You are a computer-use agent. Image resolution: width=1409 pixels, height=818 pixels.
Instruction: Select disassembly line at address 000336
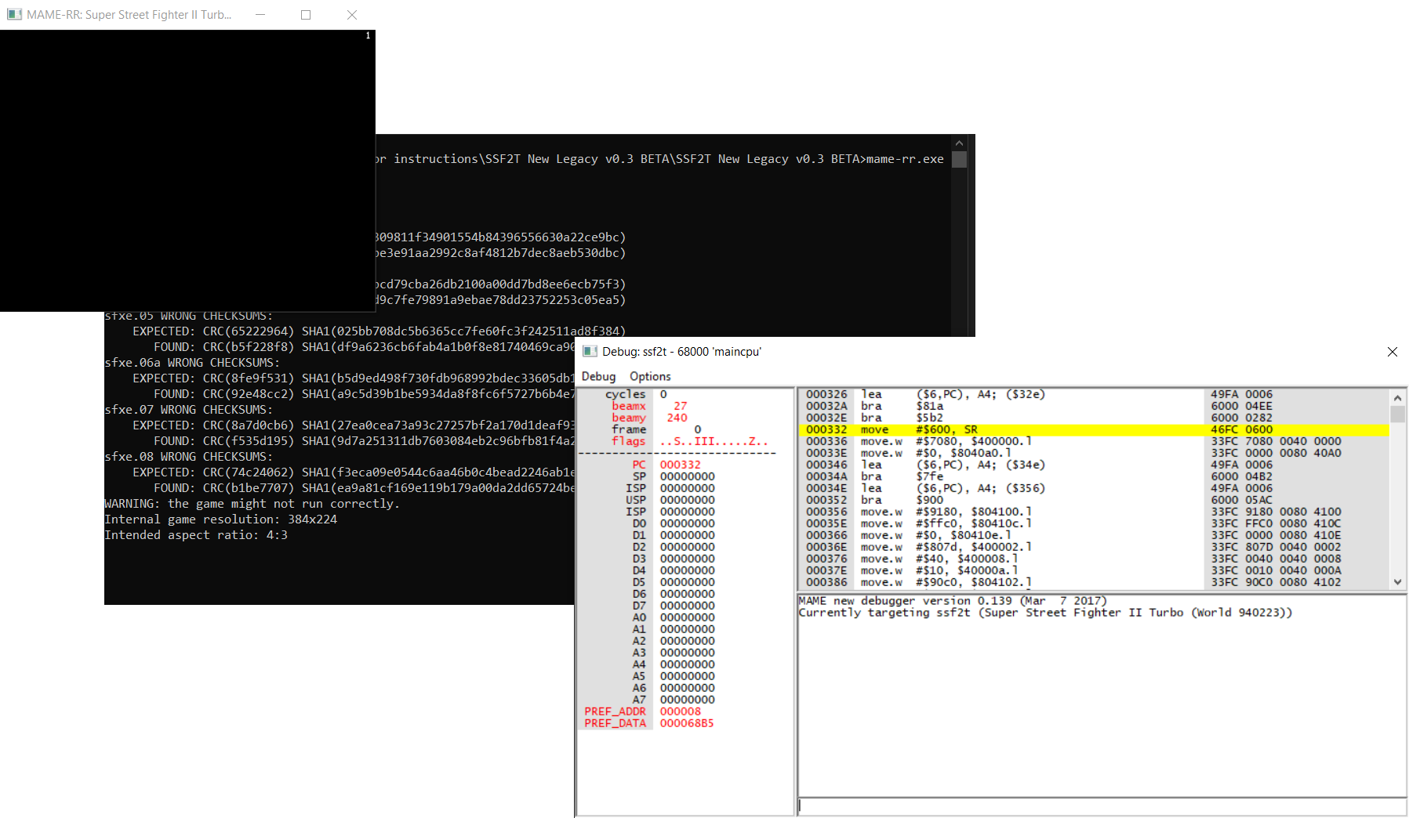(1094, 441)
